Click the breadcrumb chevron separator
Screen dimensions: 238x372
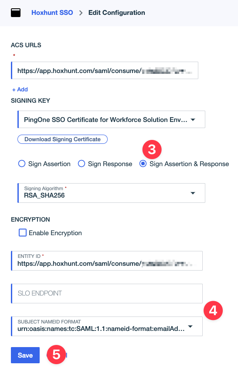(81, 13)
